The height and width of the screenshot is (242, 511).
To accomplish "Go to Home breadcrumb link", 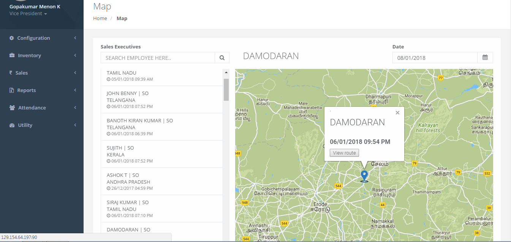I will (x=100, y=18).
